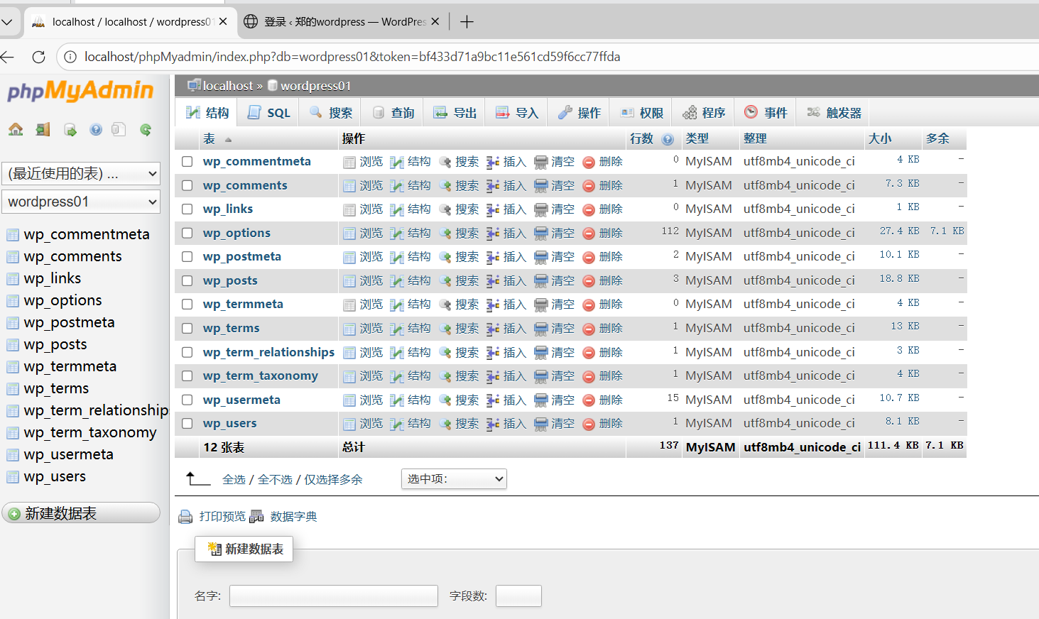Check the wp_commentmeta row checkbox
Screen dimensions: 1039x619
coord(187,162)
